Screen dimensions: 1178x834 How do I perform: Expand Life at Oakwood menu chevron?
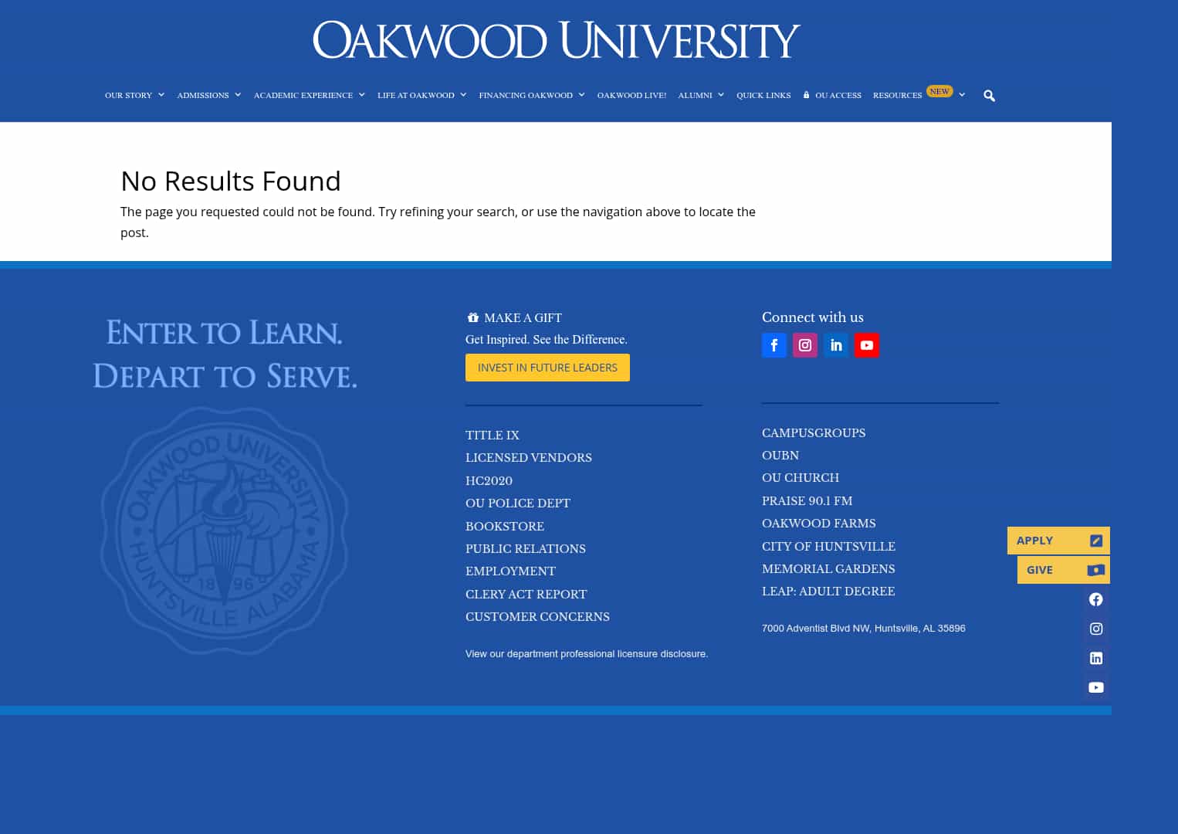(463, 95)
